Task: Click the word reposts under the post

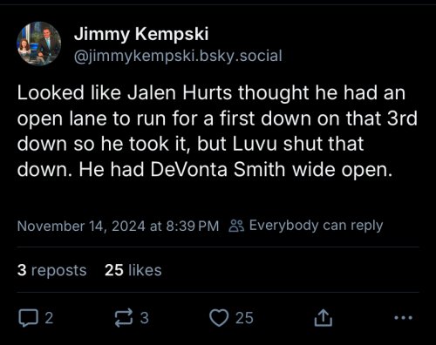Action: 58,271
